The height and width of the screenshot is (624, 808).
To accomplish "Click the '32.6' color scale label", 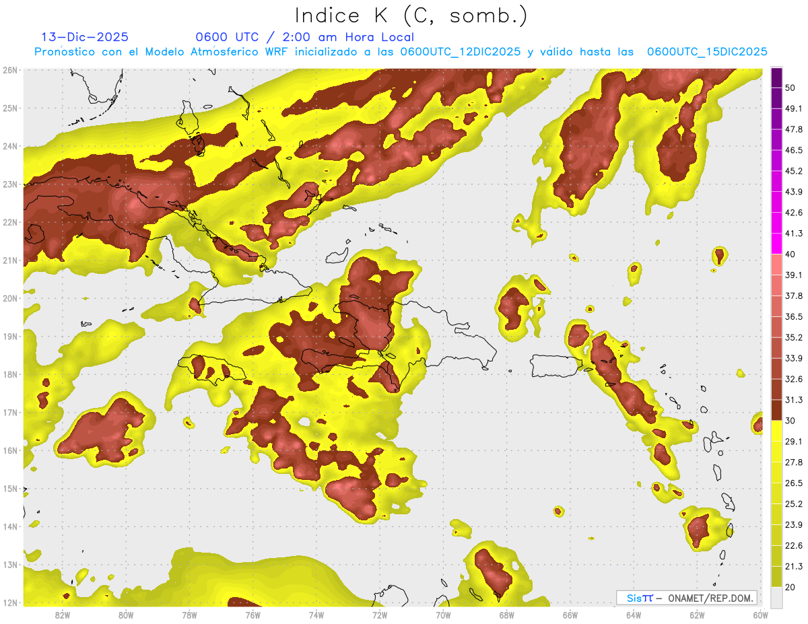I will 794,379.
